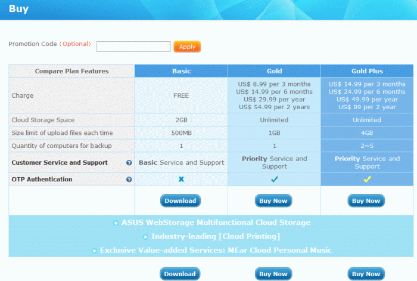
Task: Apply the promotion code
Action: [187, 47]
